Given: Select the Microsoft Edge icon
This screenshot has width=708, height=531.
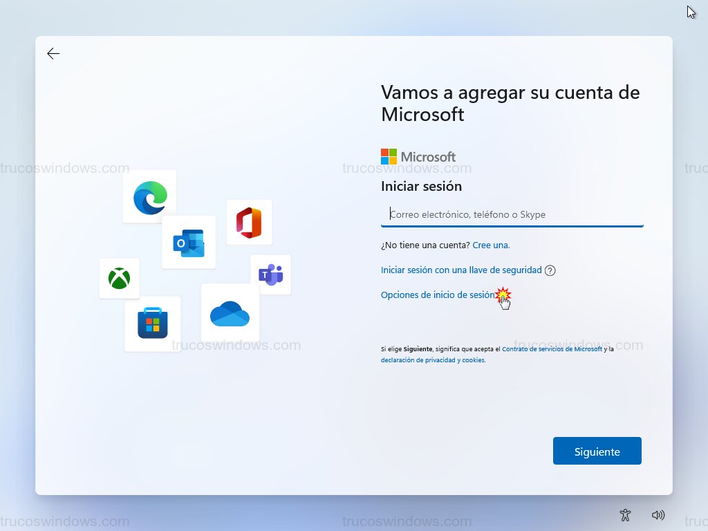Looking at the screenshot, I should point(149,196).
